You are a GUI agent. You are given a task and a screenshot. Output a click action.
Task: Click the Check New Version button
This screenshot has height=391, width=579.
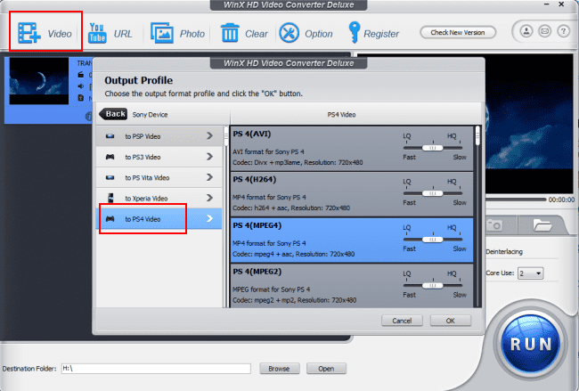[458, 32]
